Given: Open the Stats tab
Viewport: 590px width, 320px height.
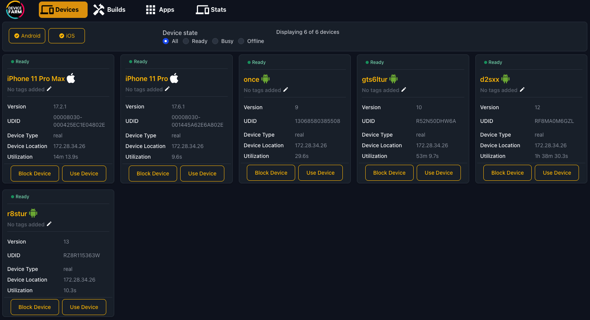Looking at the screenshot, I should [211, 10].
